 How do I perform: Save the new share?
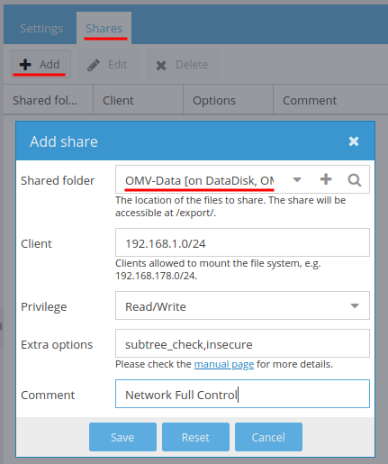point(122,437)
